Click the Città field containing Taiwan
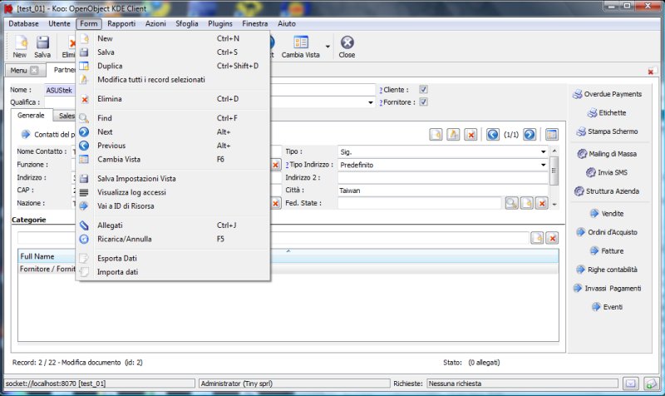The height and width of the screenshot is (396, 665). 441,191
